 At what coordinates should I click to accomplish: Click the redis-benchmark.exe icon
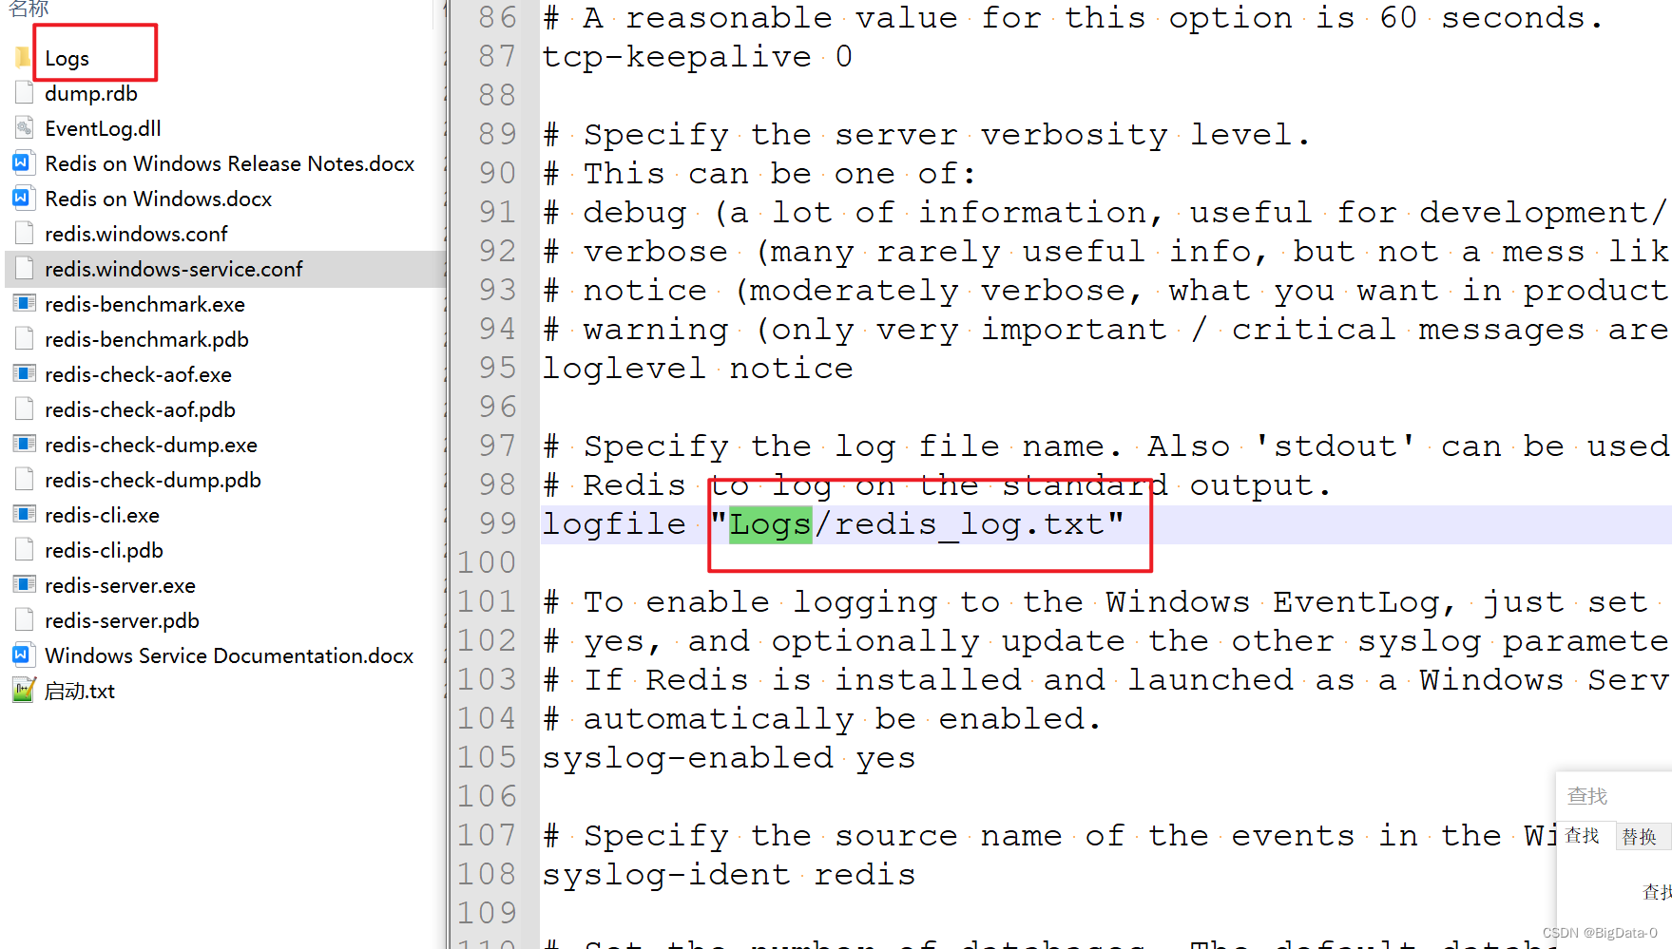pos(23,303)
